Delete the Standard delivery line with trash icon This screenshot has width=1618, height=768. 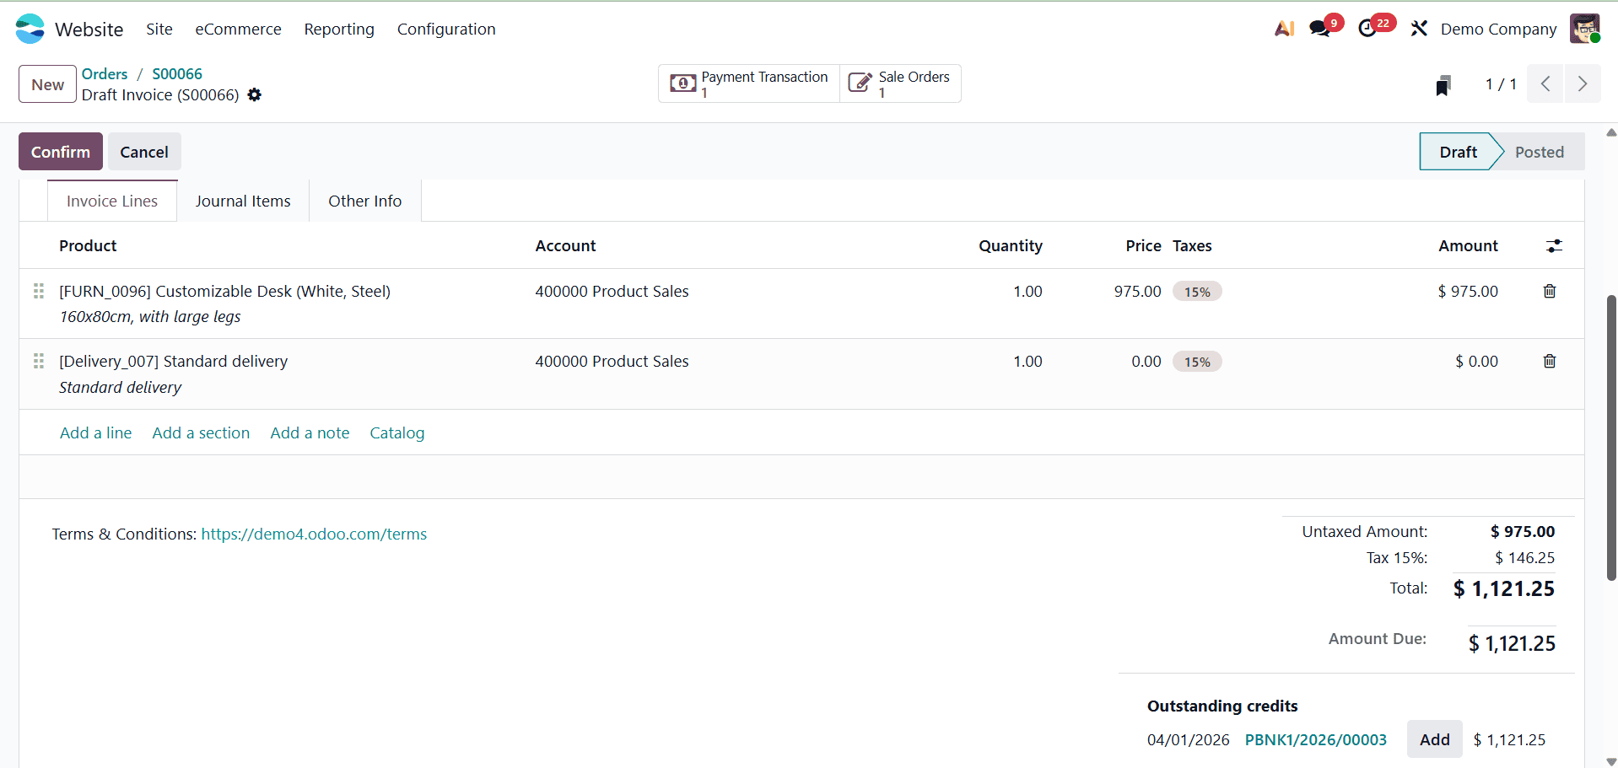tap(1548, 361)
